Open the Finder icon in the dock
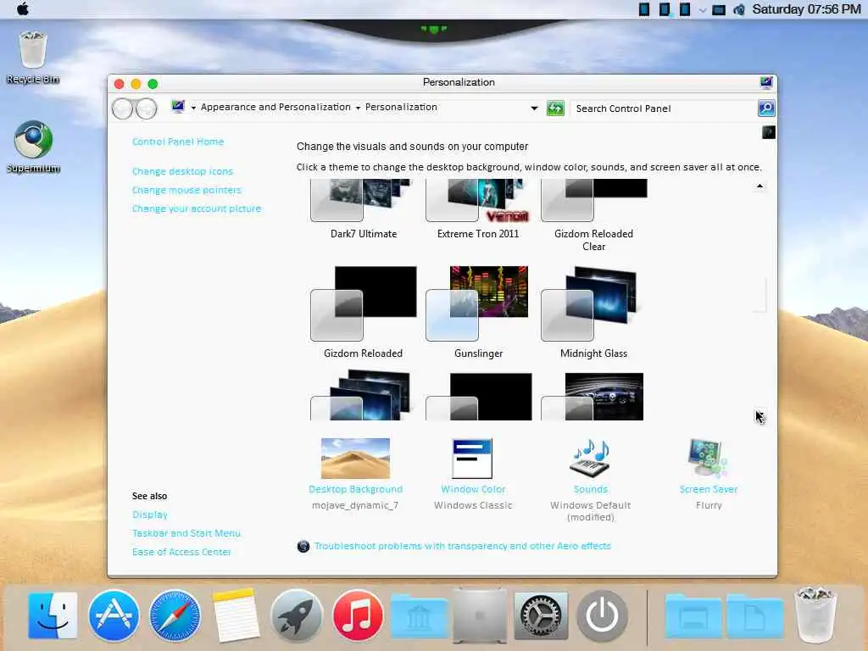Viewport: 868px width, 651px height. point(53,615)
